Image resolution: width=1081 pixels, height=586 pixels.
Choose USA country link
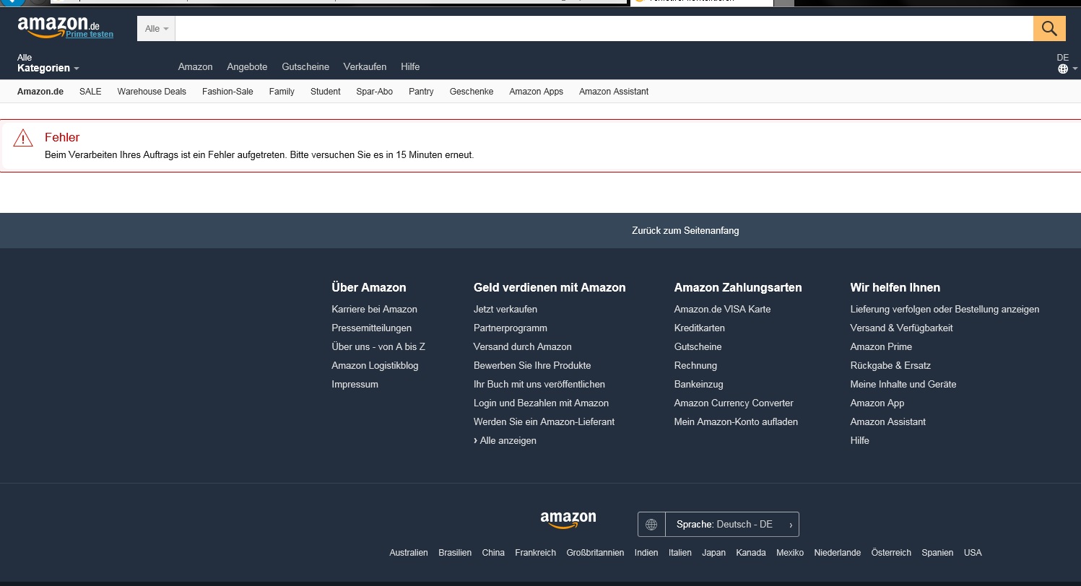973,553
